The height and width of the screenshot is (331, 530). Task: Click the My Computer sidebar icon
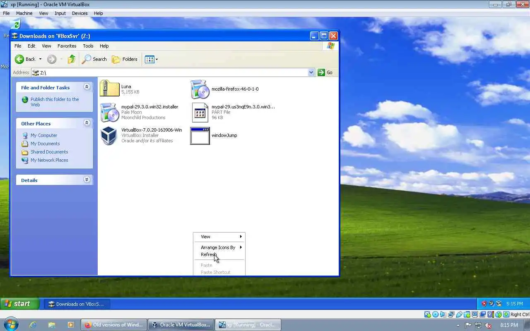coord(25,135)
